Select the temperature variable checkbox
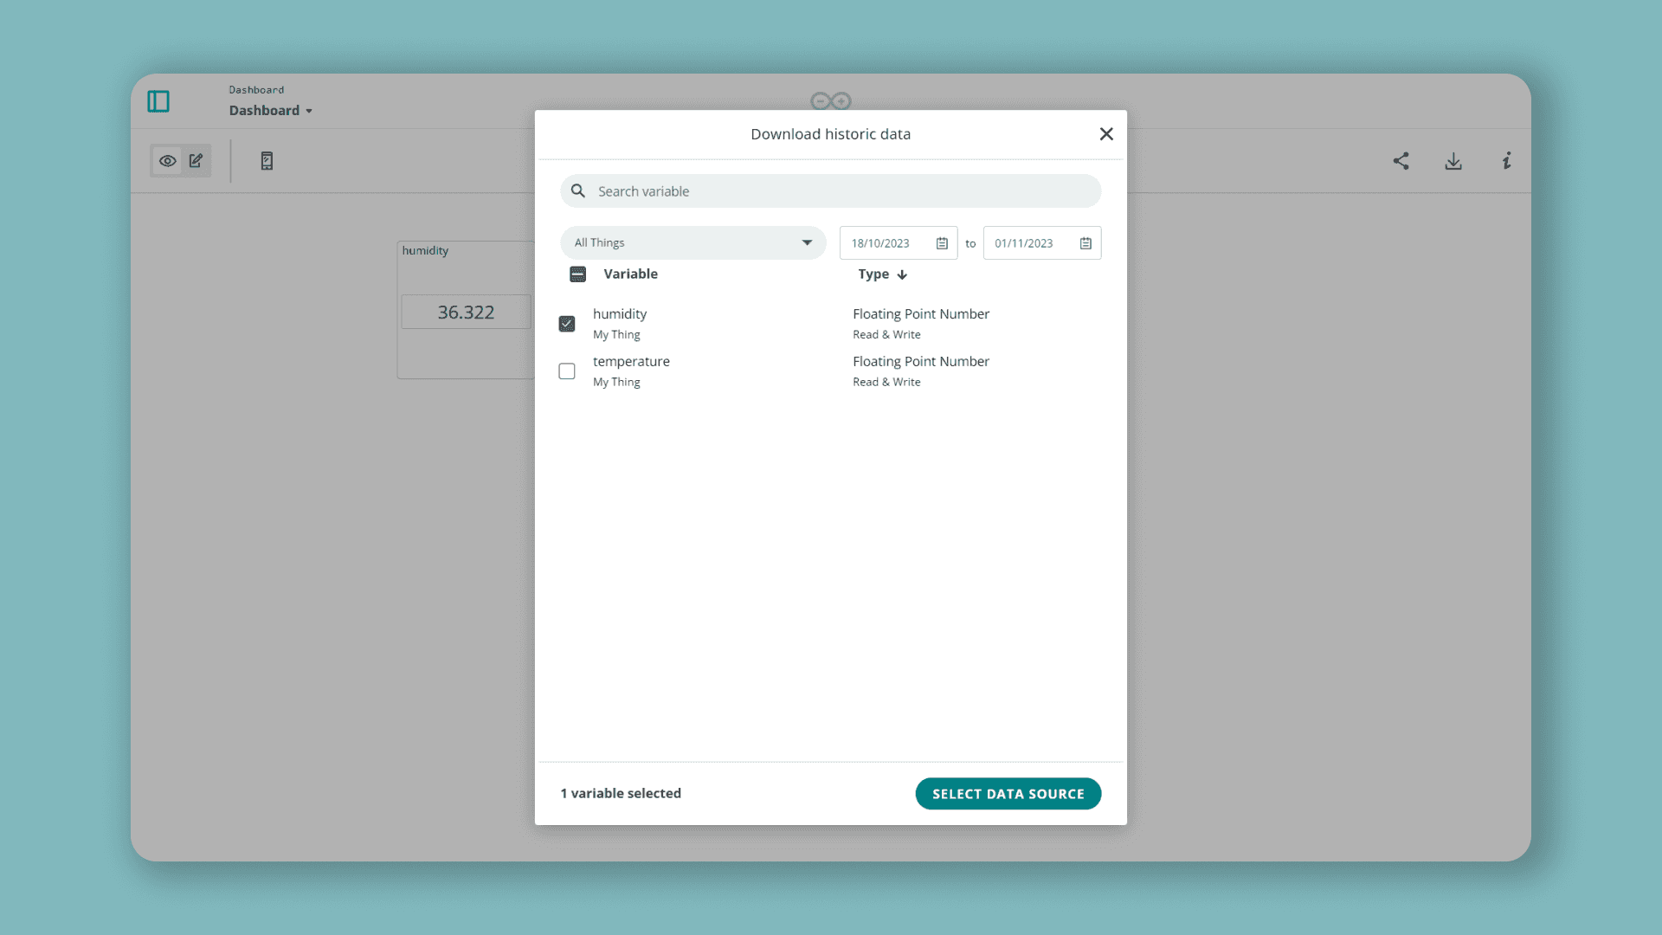This screenshot has width=1662, height=935. click(x=566, y=371)
